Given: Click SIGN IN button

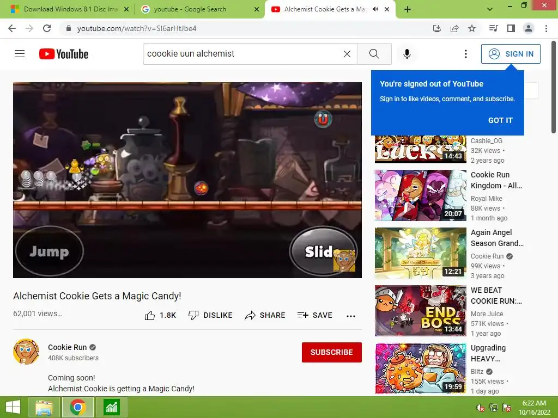Looking at the screenshot, I should click(511, 54).
